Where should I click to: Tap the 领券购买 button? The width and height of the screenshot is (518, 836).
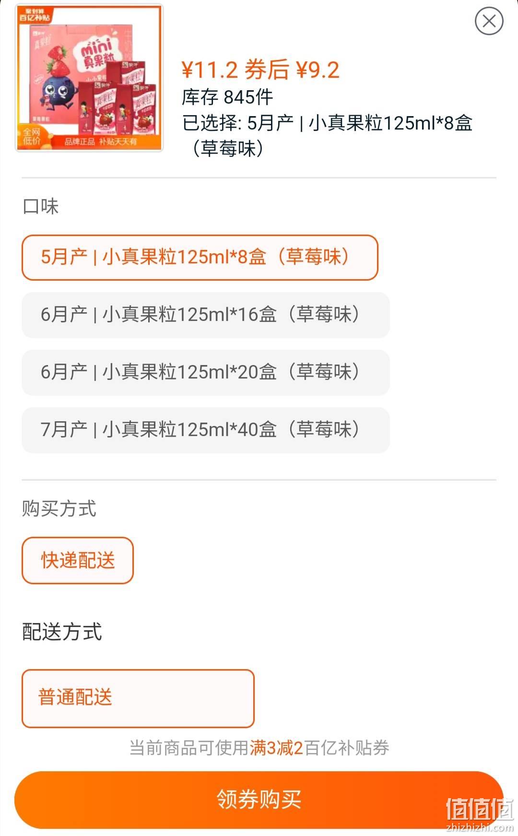259,800
